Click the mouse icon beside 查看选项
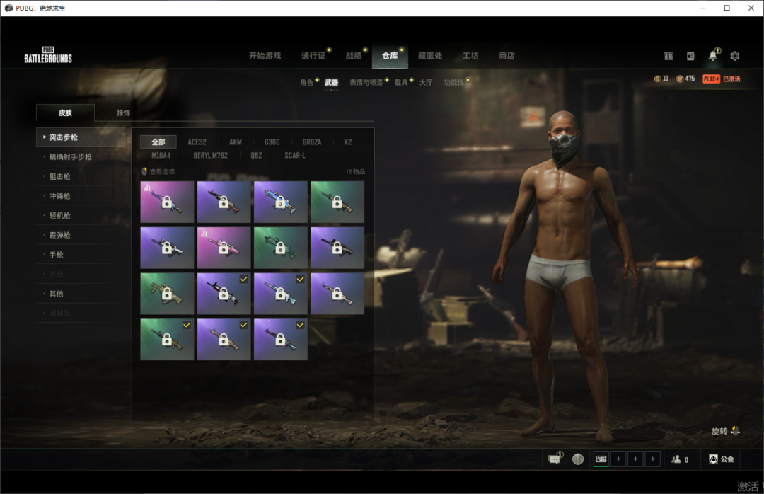This screenshot has width=764, height=494. (x=144, y=171)
